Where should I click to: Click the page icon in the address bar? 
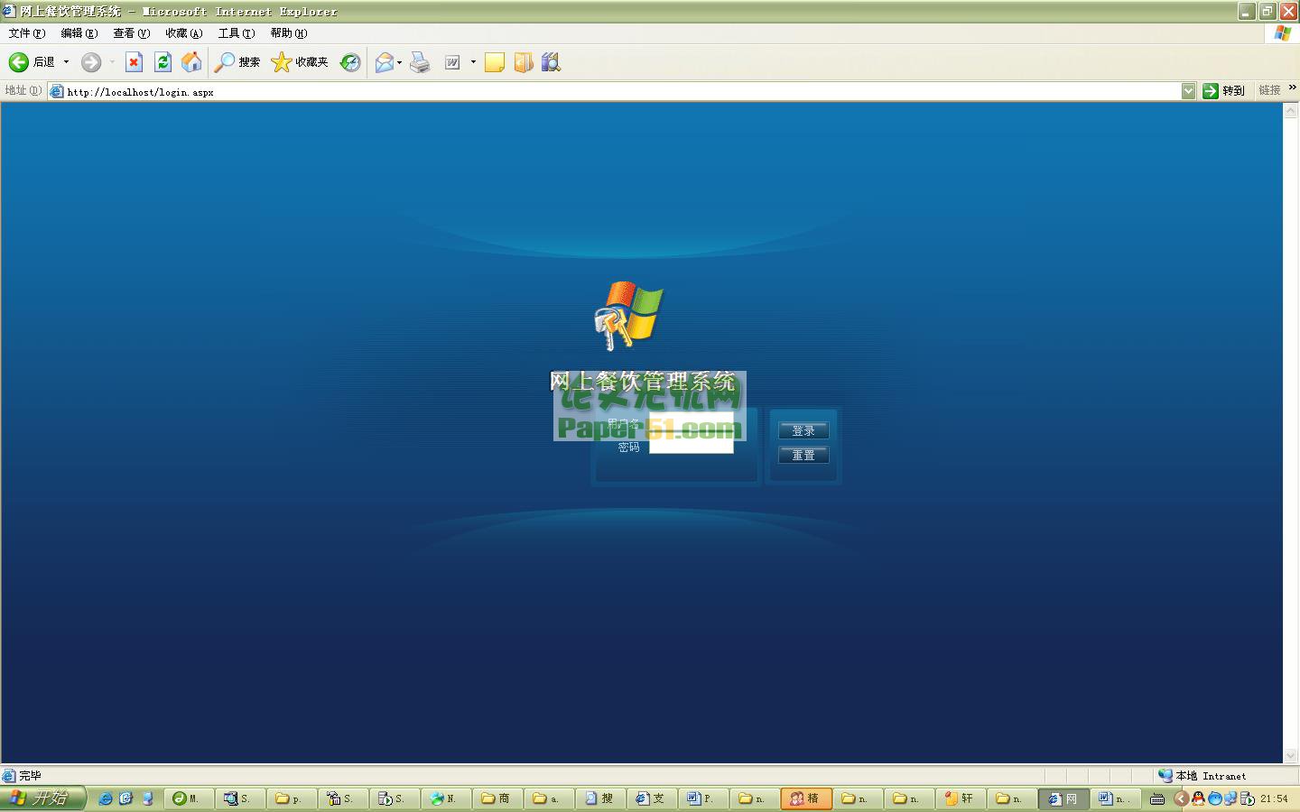(x=57, y=91)
